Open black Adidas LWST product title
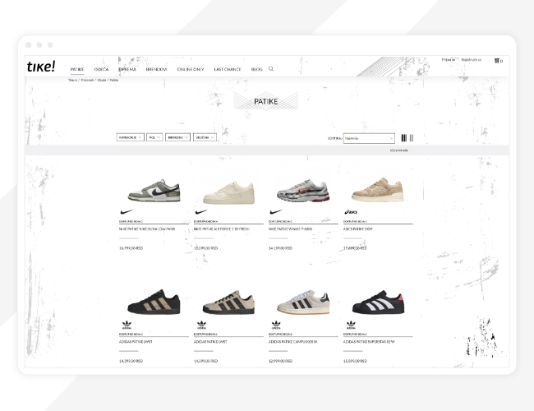Image resolution: width=534 pixels, height=411 pixels. click(136, 341)
